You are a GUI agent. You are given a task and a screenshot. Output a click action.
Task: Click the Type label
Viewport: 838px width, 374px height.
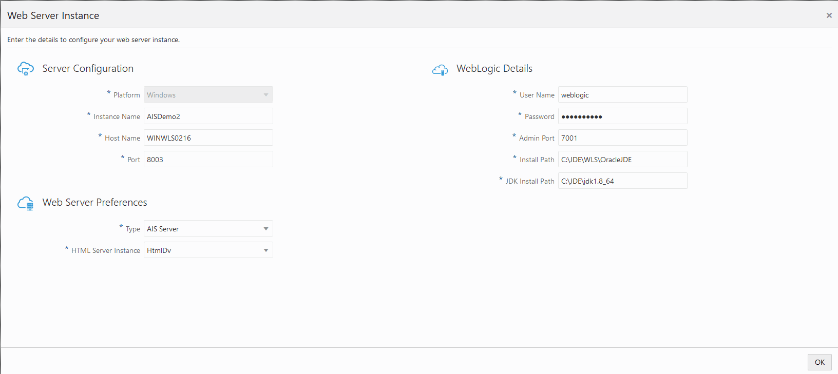click(133, 229)
